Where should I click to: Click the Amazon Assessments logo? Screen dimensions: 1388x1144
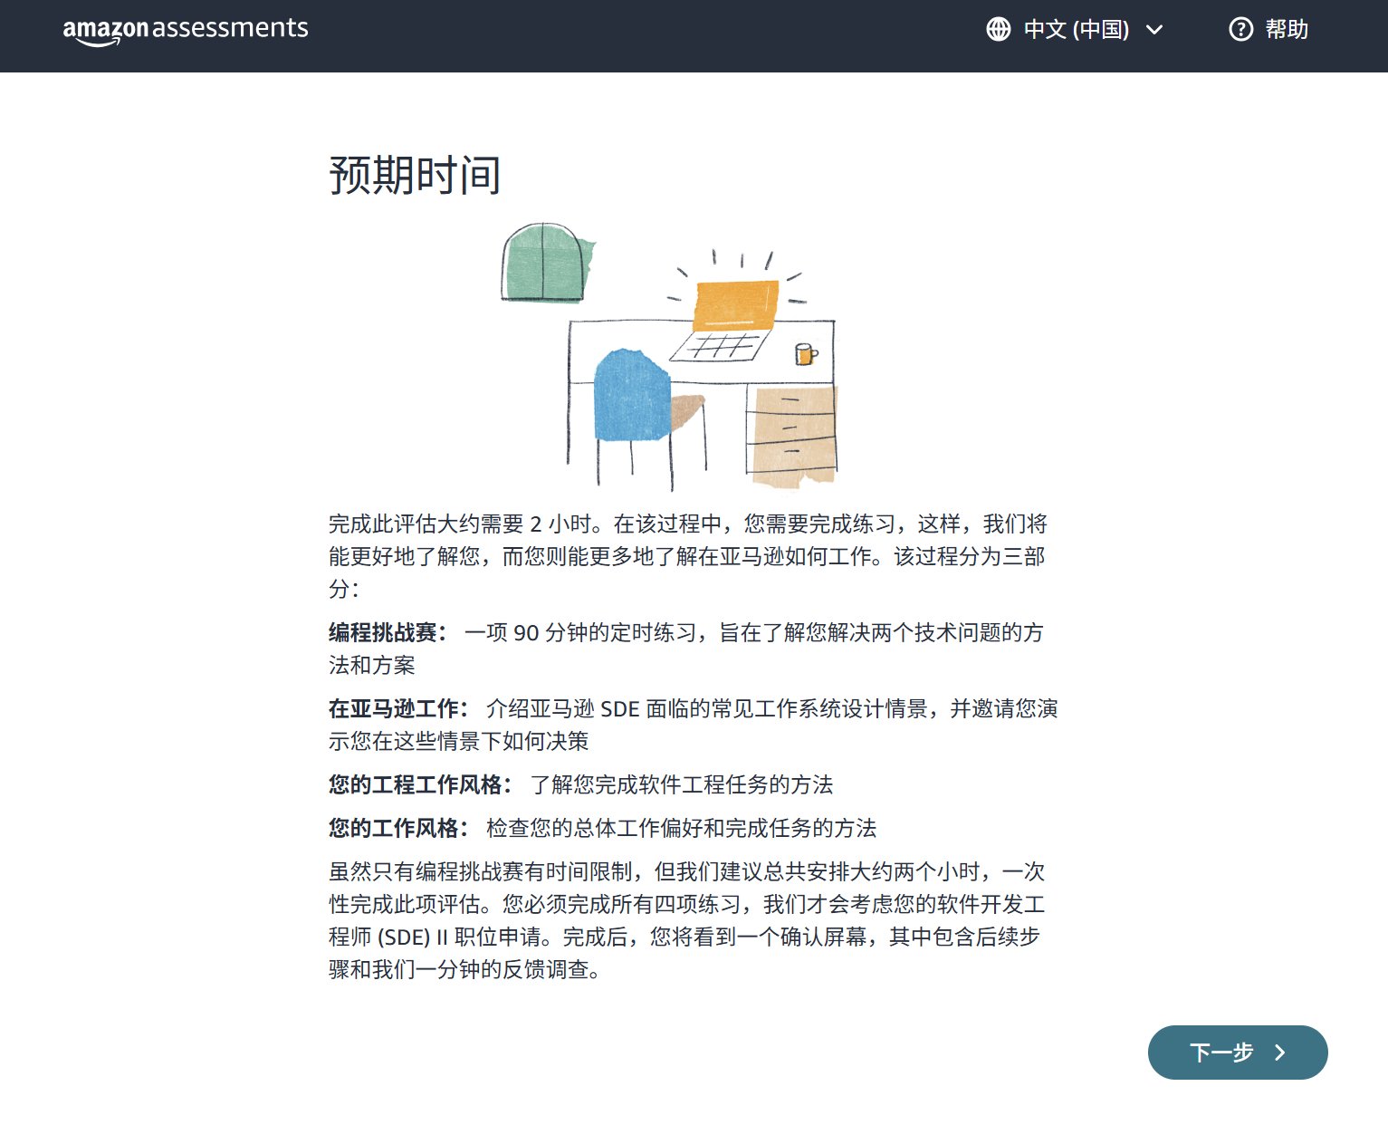click(x=186, y=30)
